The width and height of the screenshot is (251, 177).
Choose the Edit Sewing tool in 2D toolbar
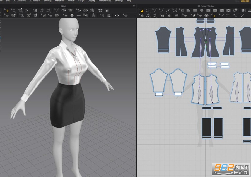pyautogui.click(x=141, y=15)
